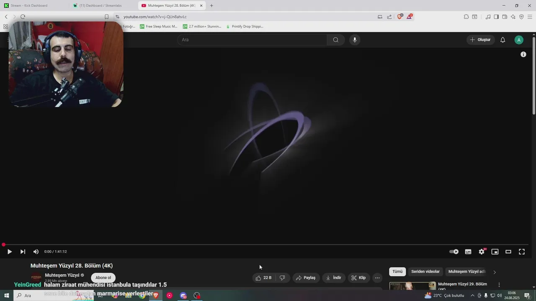
Task: Open system volume speaker tray icon
Action: pos(499,296)
